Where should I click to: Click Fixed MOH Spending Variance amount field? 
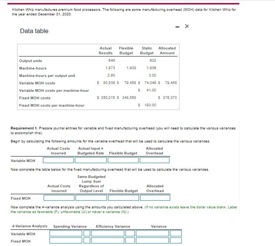click(66, 240)
